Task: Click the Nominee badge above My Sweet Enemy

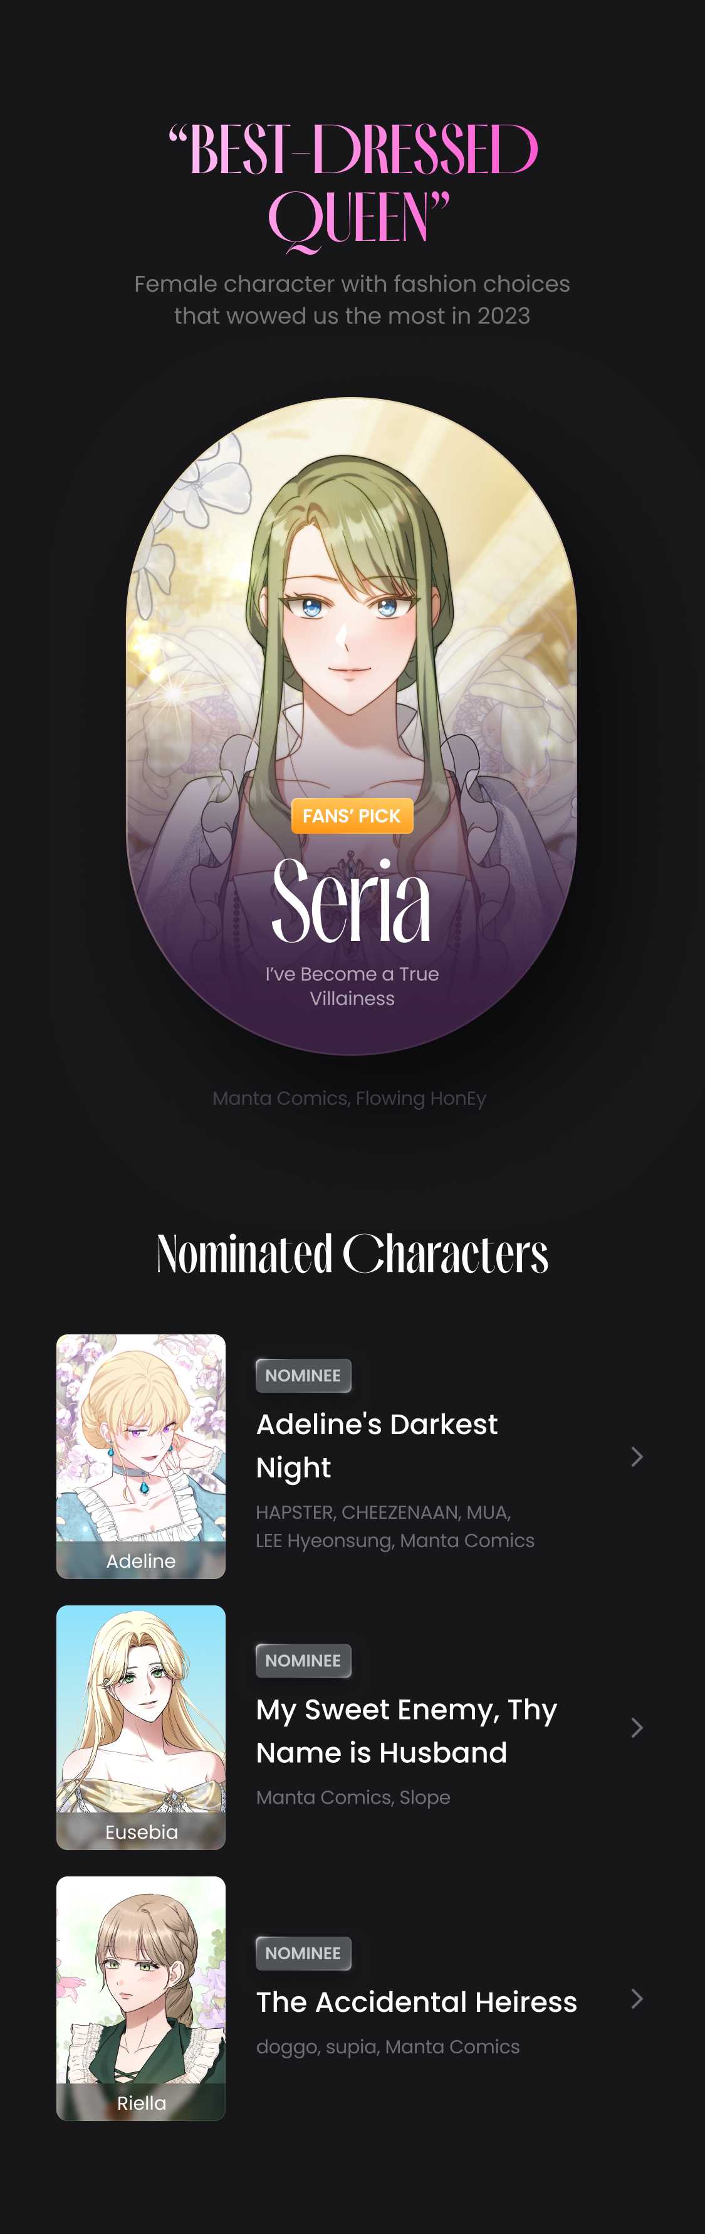Action: (303, 1661)
